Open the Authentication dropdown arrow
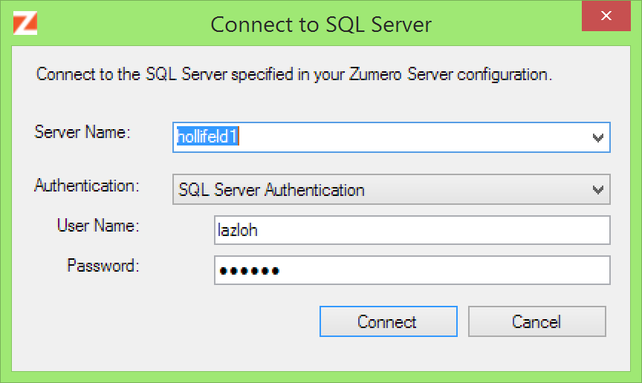 tap(597, 190)
